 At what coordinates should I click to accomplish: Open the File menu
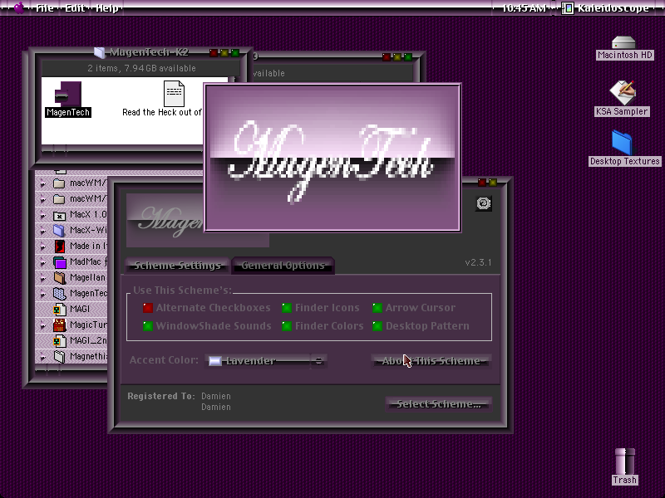point(45,7)
